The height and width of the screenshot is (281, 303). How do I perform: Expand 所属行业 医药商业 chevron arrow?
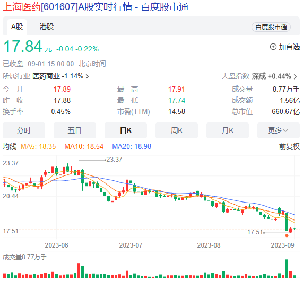point(88,76)
